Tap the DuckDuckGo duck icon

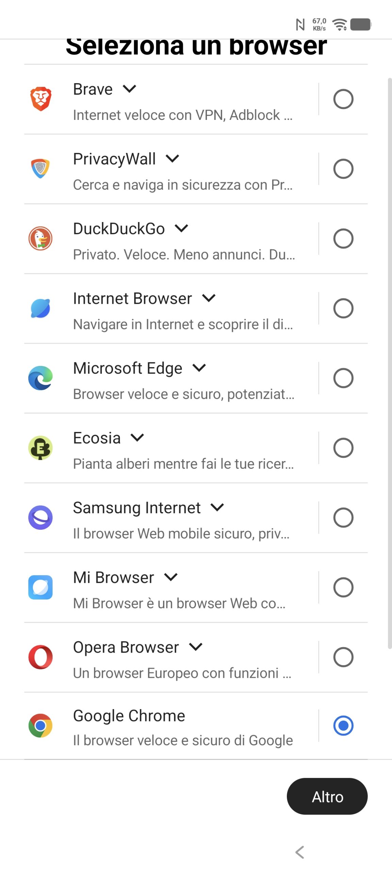click(x=40, y=238)
